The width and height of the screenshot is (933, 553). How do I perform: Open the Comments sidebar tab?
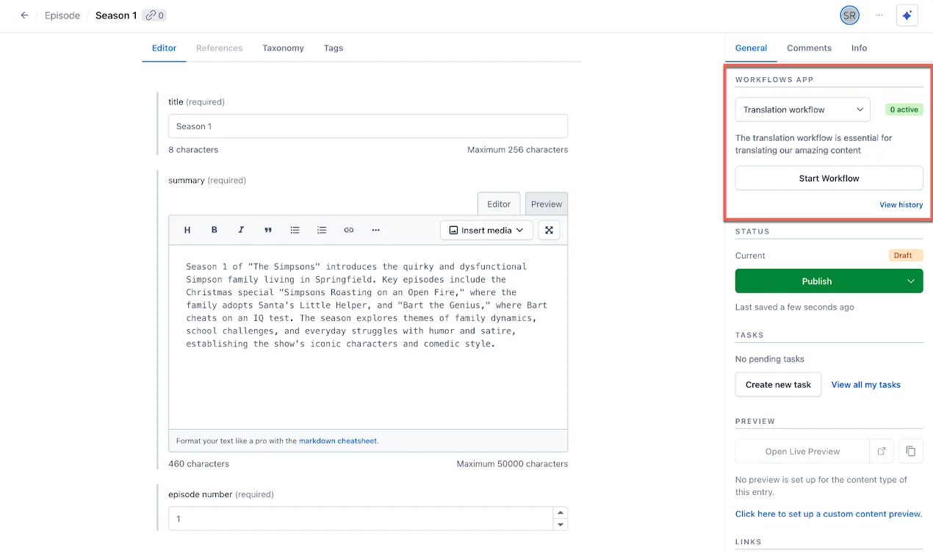pos(809,48)
